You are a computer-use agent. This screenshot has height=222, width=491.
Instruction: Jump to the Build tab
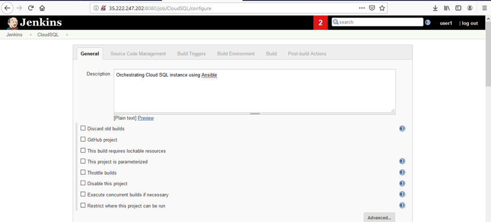tap(271, 54)
